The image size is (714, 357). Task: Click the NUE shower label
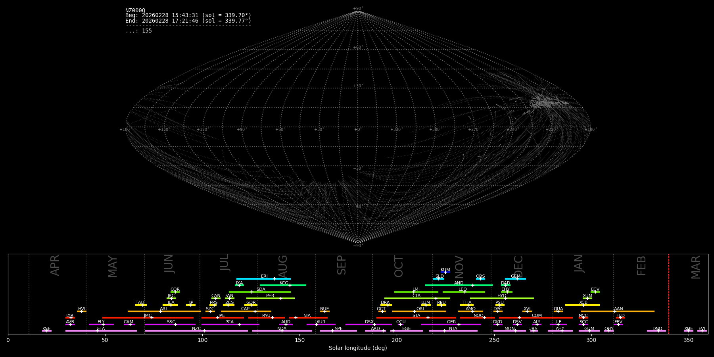tap(324, 309)
